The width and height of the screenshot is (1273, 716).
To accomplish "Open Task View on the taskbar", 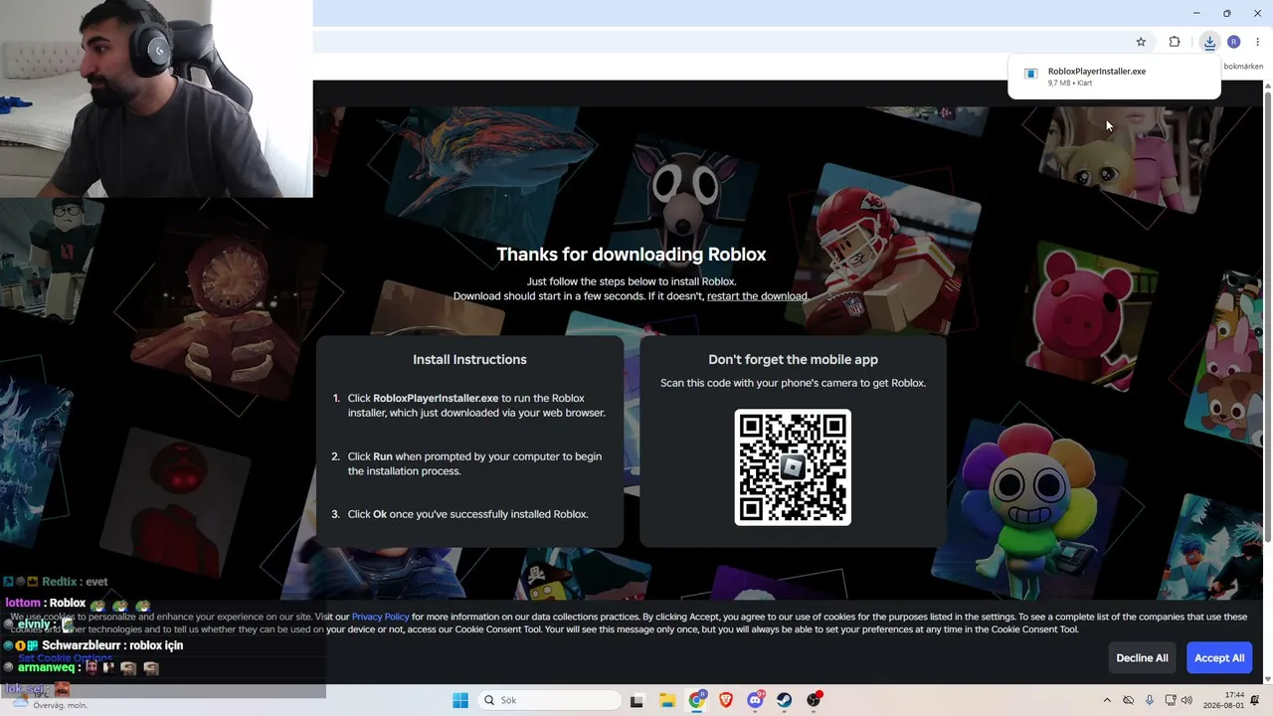I will pyautogui.click(x=636, y=700).
